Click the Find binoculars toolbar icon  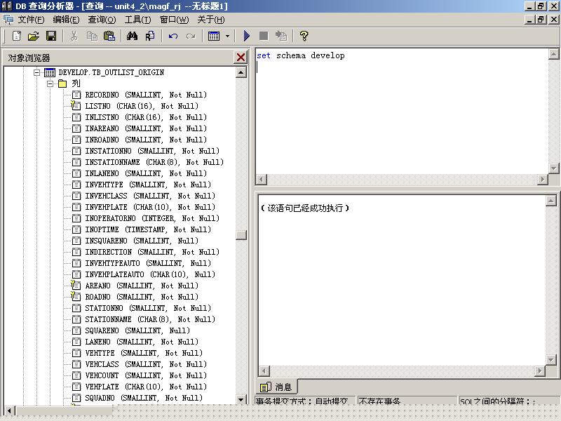pos(132,36)
